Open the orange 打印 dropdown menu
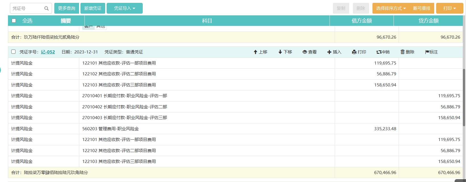This screenshot has width=466, height=182. pyautogui.click(x=449, y=9)
